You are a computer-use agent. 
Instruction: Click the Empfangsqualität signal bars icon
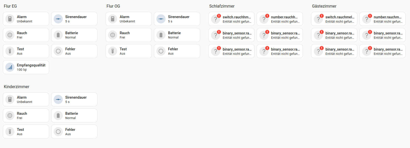click(x=10, y=67)
